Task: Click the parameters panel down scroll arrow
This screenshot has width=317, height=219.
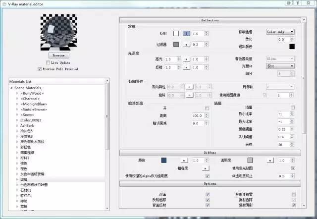Action: [x=304, y=206]
